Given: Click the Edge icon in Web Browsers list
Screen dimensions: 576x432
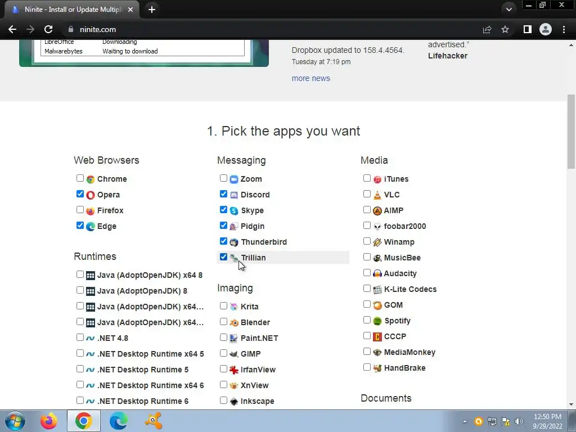Looking at the screenshot, I should click(91, 227).
